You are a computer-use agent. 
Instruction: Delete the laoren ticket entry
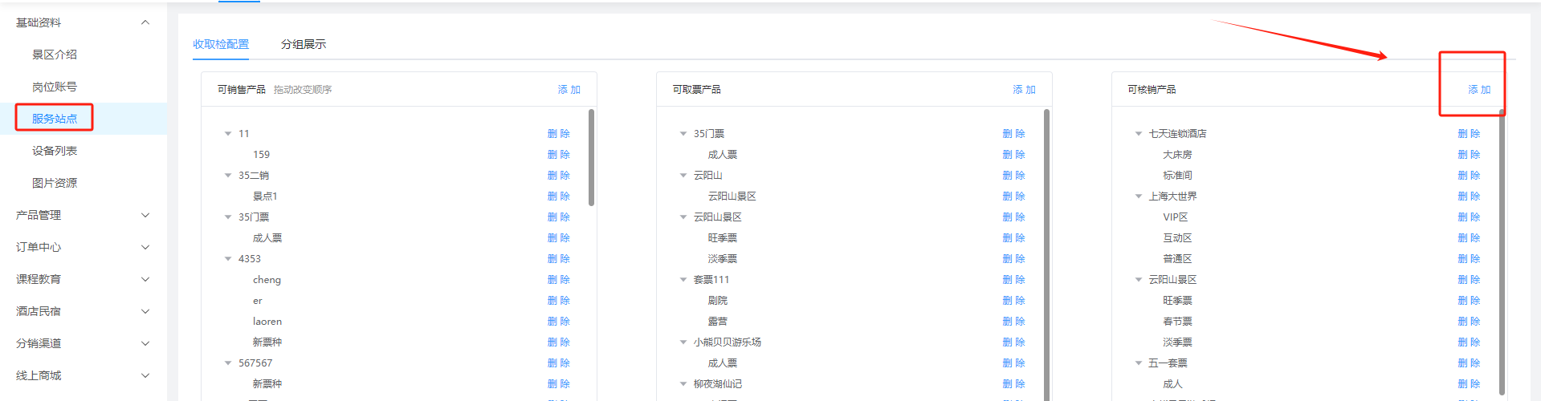tap(558, 322)
